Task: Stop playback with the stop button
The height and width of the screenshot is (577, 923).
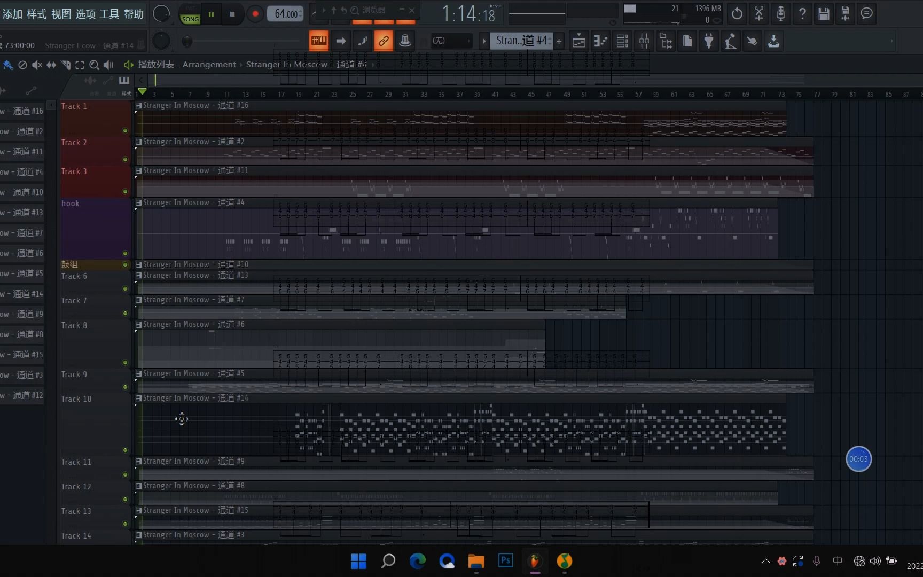Action: click(232, 14)
